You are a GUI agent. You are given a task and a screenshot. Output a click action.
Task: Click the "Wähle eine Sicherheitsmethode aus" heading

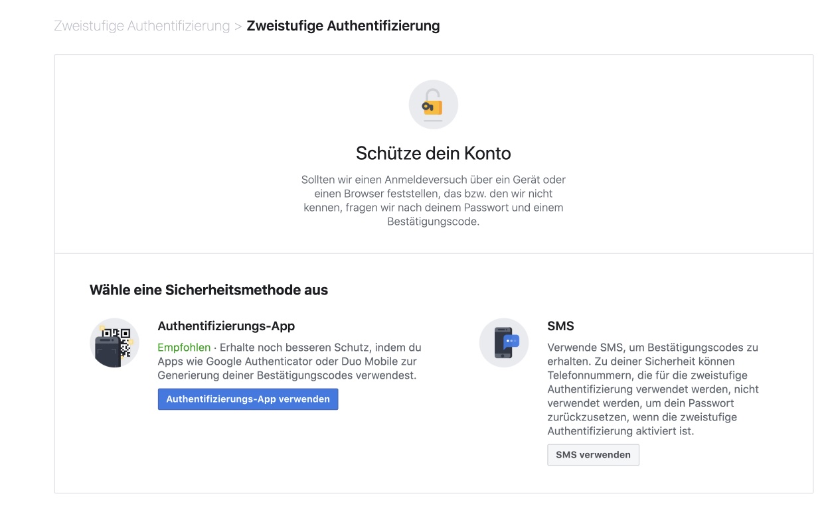pyautogui.click(x=208, y=290)
